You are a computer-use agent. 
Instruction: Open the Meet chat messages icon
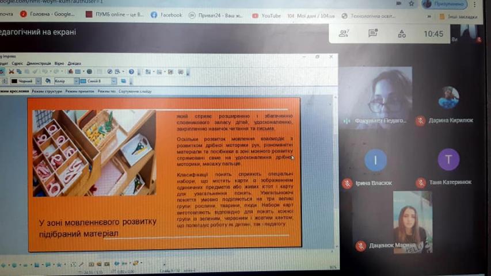[x=372, y=33]
